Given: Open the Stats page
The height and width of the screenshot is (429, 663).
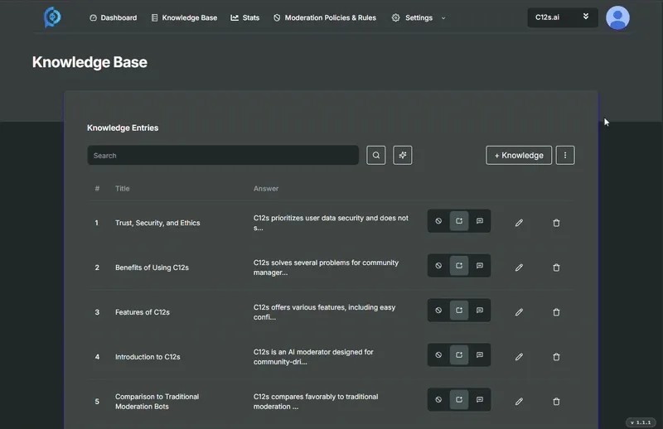Looking at the screenshot, I should pyautogui.click(x=245, y=17).
